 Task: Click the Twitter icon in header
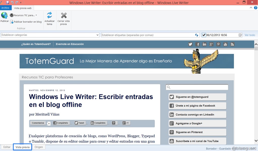pyautogui.click(x=190, y=44)
